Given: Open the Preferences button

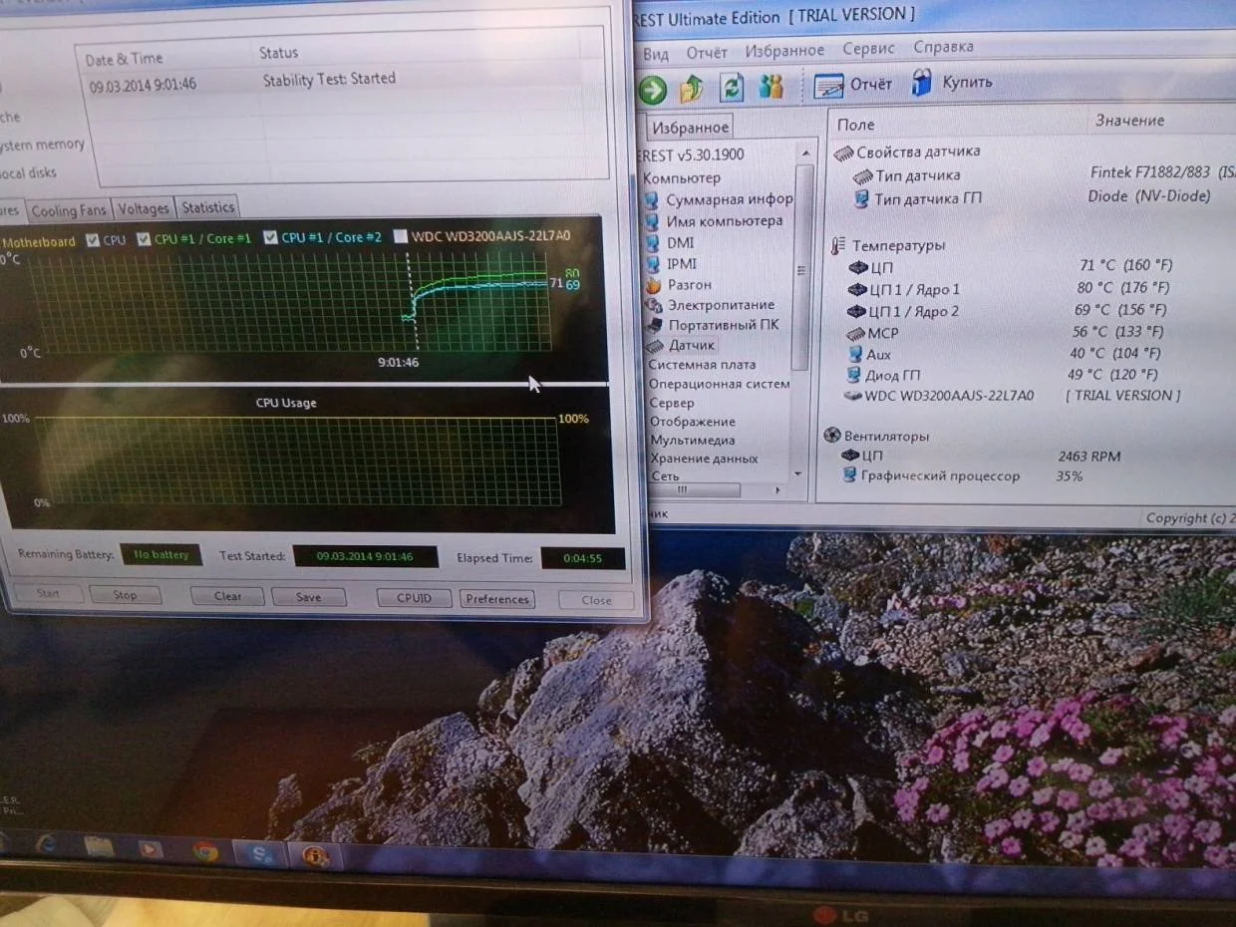Looking at the screenshot, I should pyautogui.click(x=497, y=599).
